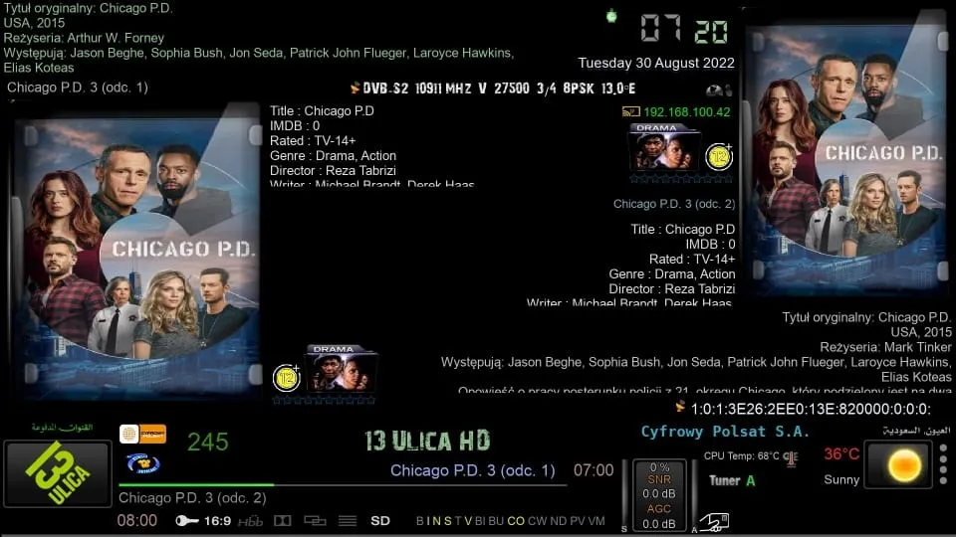Click the satellite dish icon beside service reference
This screenshot has height=537, width=956.
(x=680, y=407)
